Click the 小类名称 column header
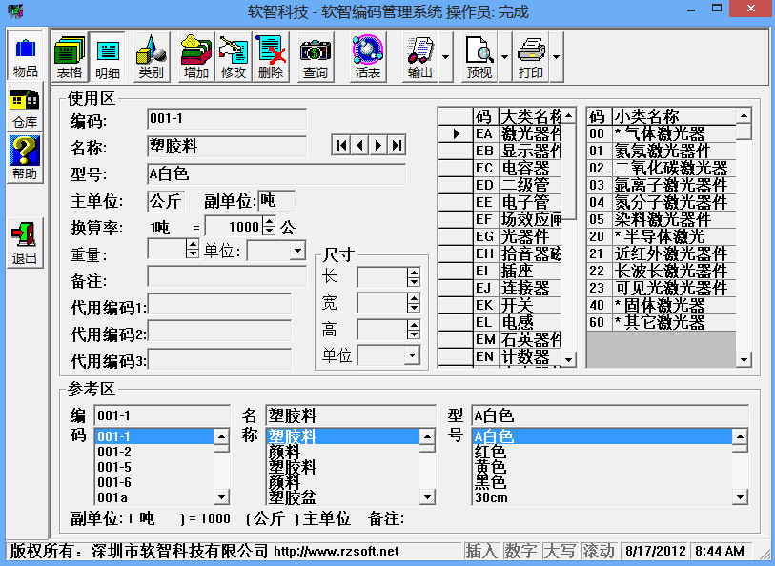The image size is (775, 566). [x=674, y=116]
